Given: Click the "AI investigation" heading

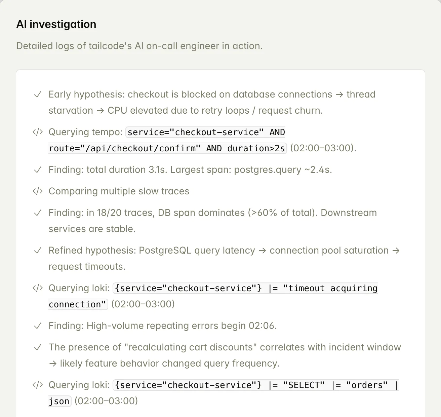Looking at the screenshot, I should pyautogui.click(x=56, y=24).
